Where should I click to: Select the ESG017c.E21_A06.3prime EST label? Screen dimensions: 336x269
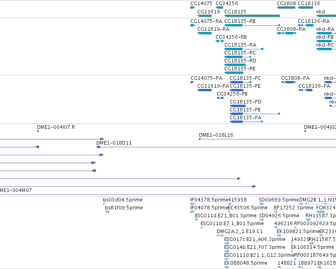pyautogui.click(x=255, y=240)
